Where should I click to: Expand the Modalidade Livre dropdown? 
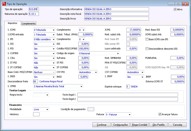(41, 109)
